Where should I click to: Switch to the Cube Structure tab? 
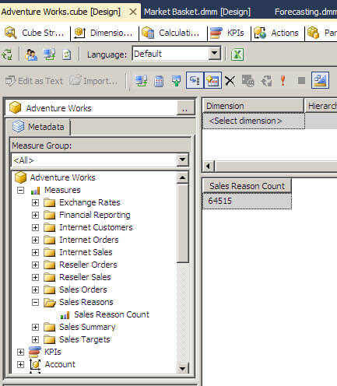click(35, 33)
